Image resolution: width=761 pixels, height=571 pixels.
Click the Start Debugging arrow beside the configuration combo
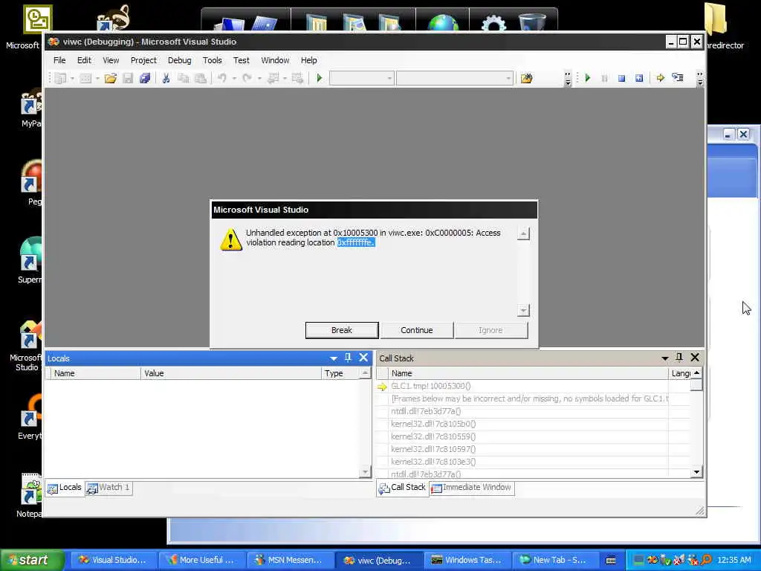pyautogui.click(x=320, y=78)
